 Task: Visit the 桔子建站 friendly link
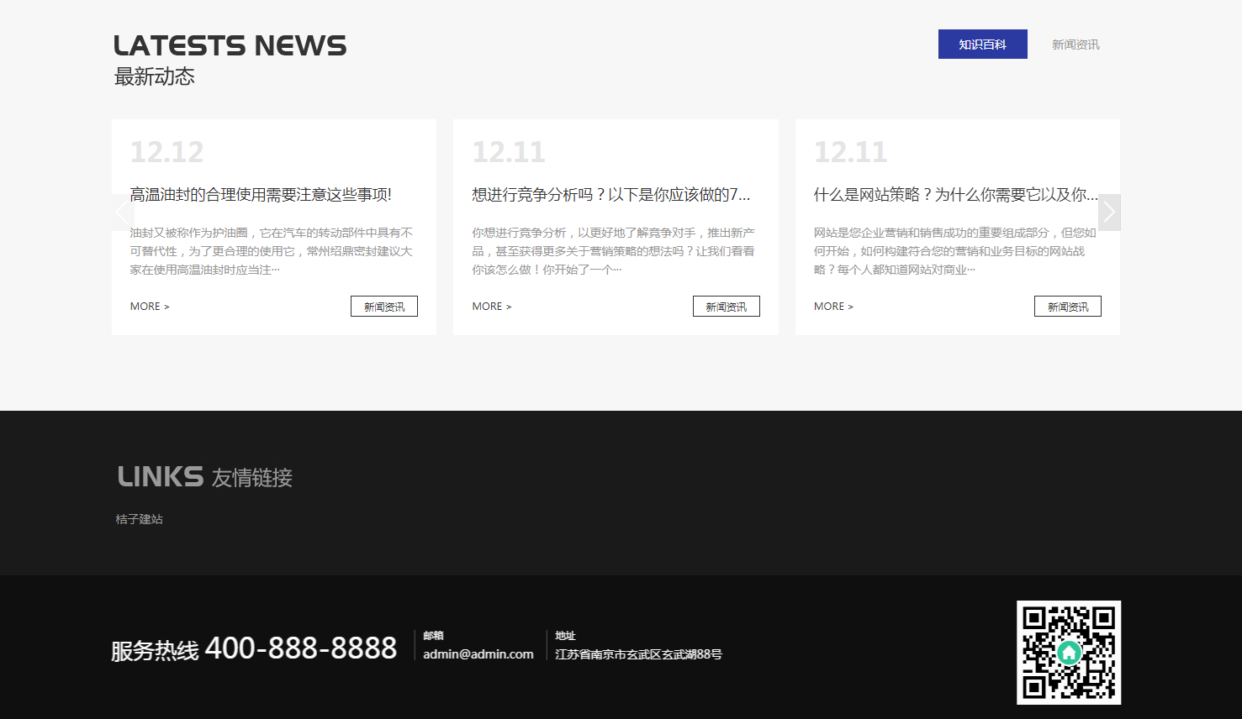(x=140, y=519)
